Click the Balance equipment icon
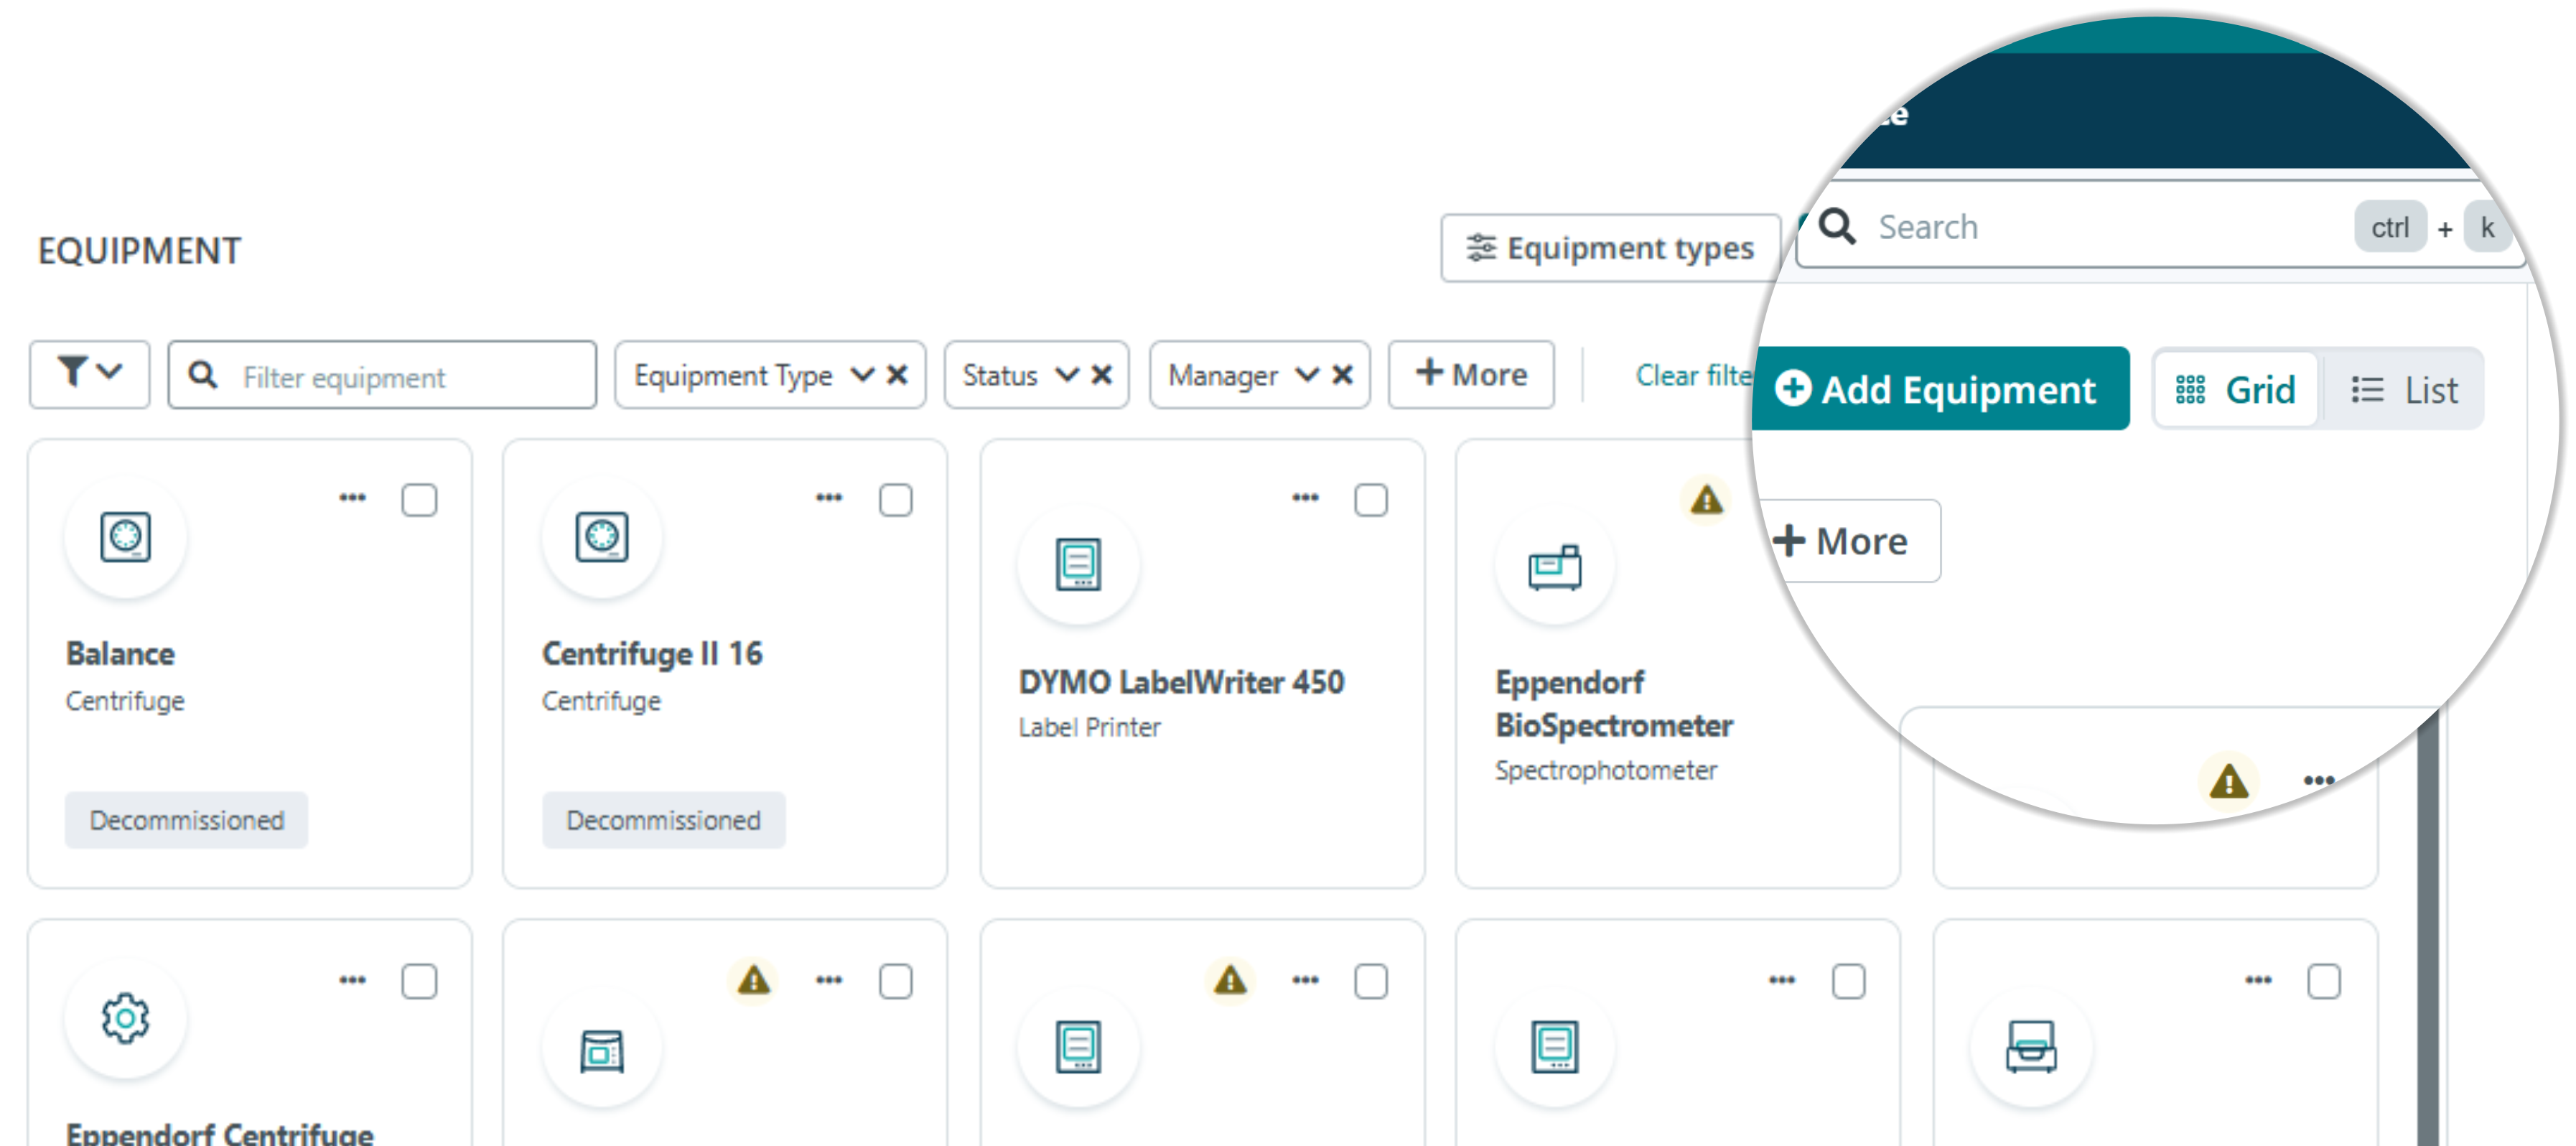This screenshot has height=1146, width=2576. 125,537
